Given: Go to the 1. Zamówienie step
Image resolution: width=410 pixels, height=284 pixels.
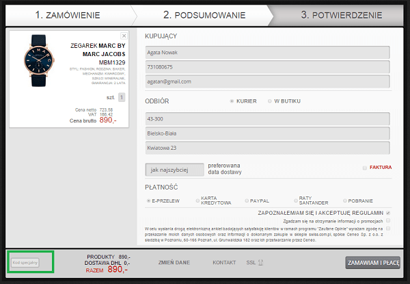Looking at the screenshot, I should tap(67, 14).
